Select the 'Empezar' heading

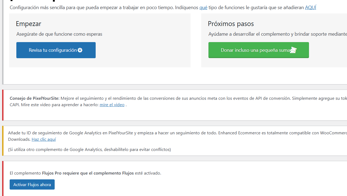click(28, 24)
